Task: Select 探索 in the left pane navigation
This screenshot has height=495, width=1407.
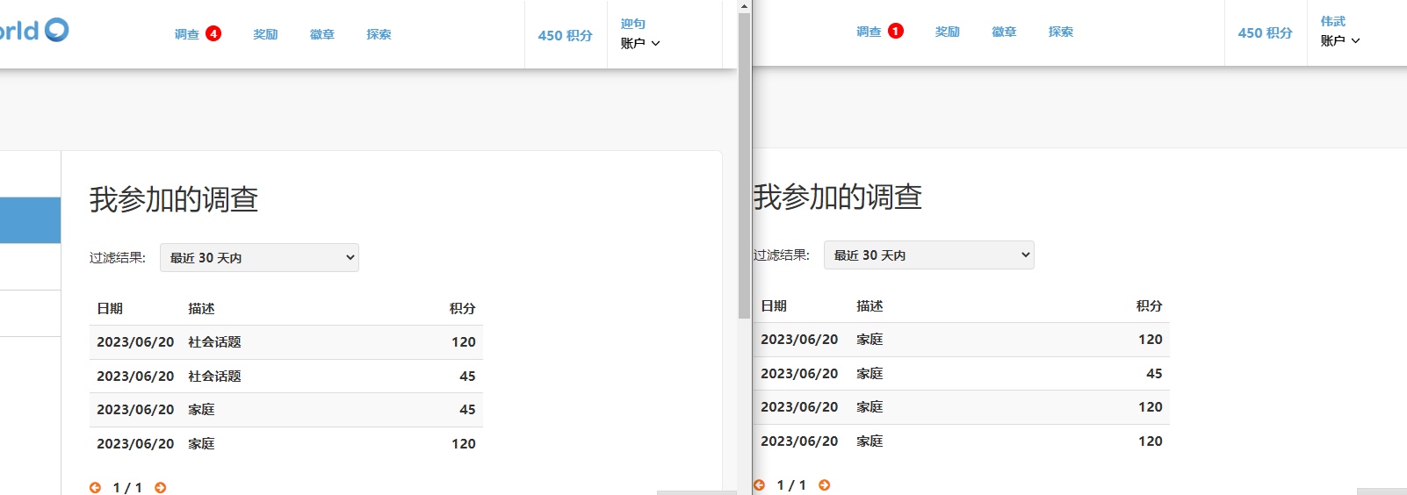Action: (379, 34)
